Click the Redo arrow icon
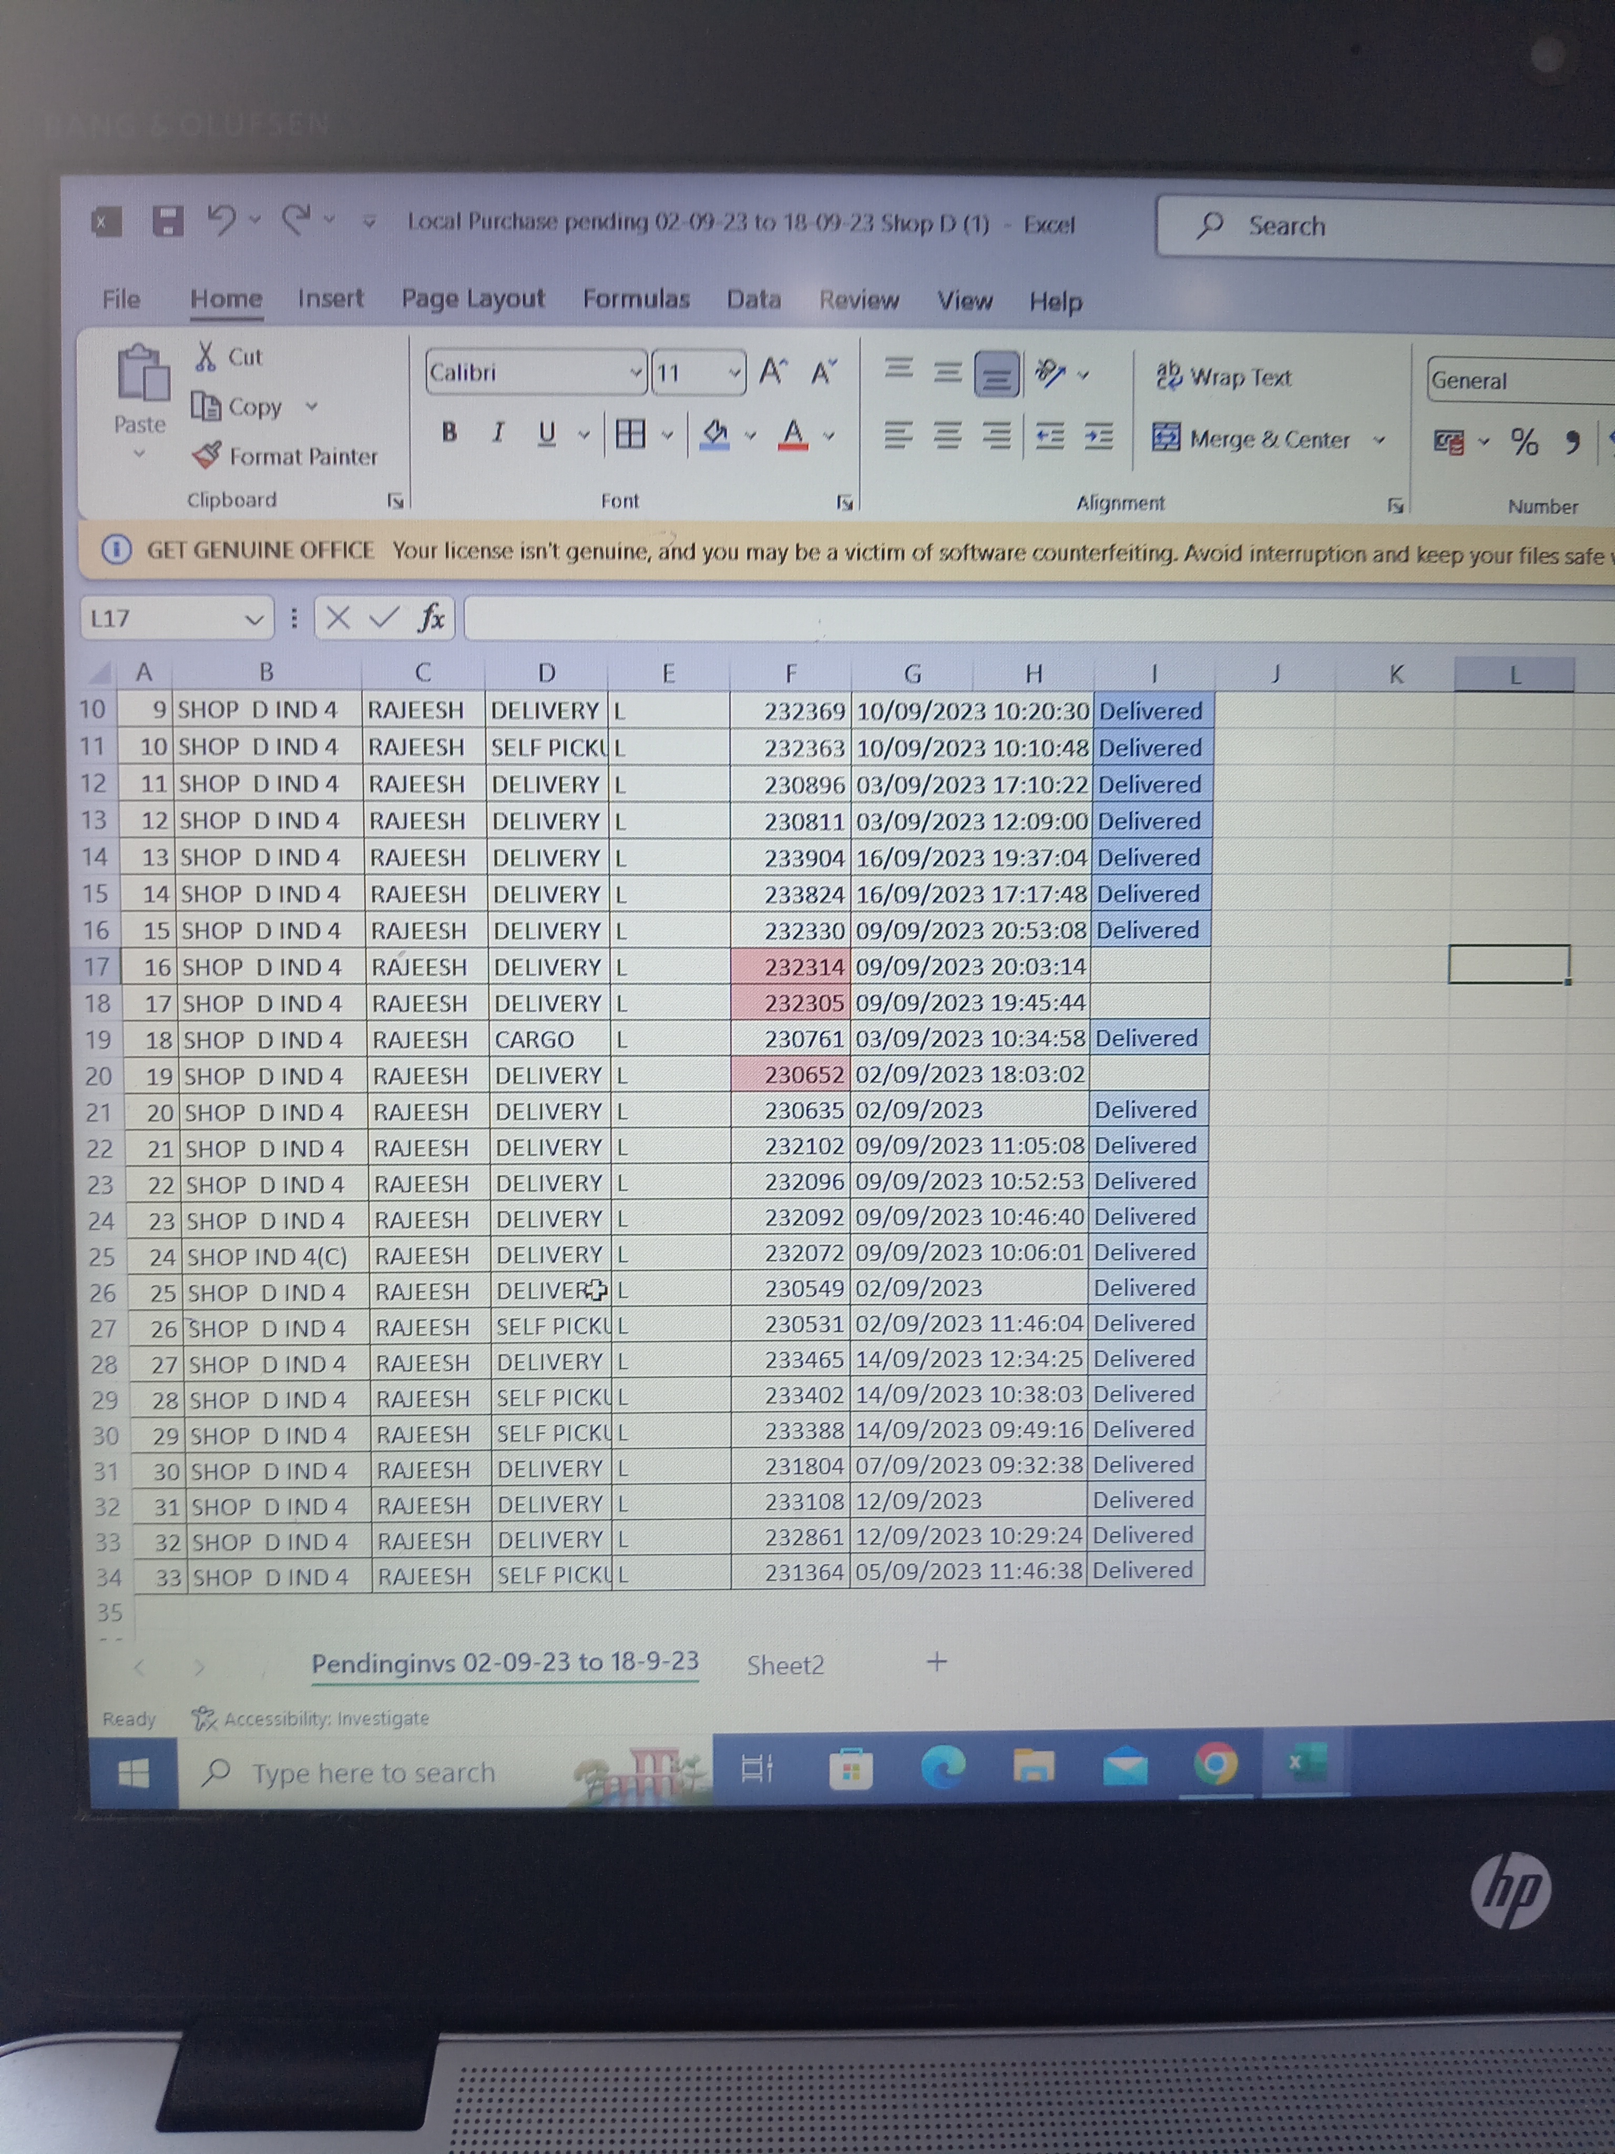This screenshot has width=1615, height=2154. 297,219
